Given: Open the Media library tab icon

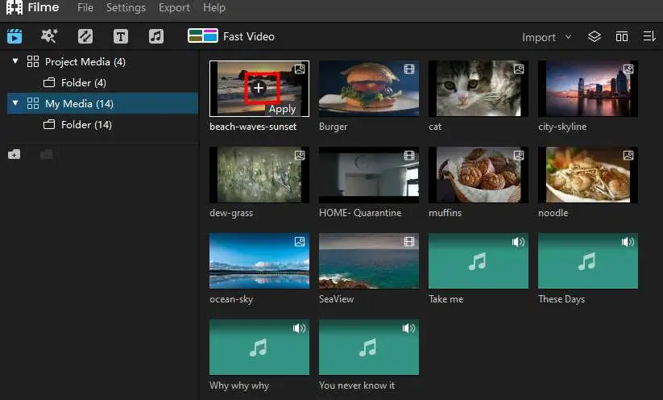Looking at the screenshot, I should pyautogui.click(x=15, y=36).
